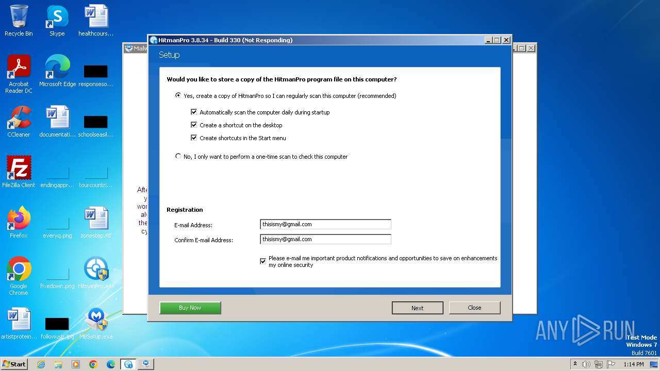Switch to HitmanPro taskbar button
Image resolution: width=660 pixels, height=371 pixels.
coord(128,364)
